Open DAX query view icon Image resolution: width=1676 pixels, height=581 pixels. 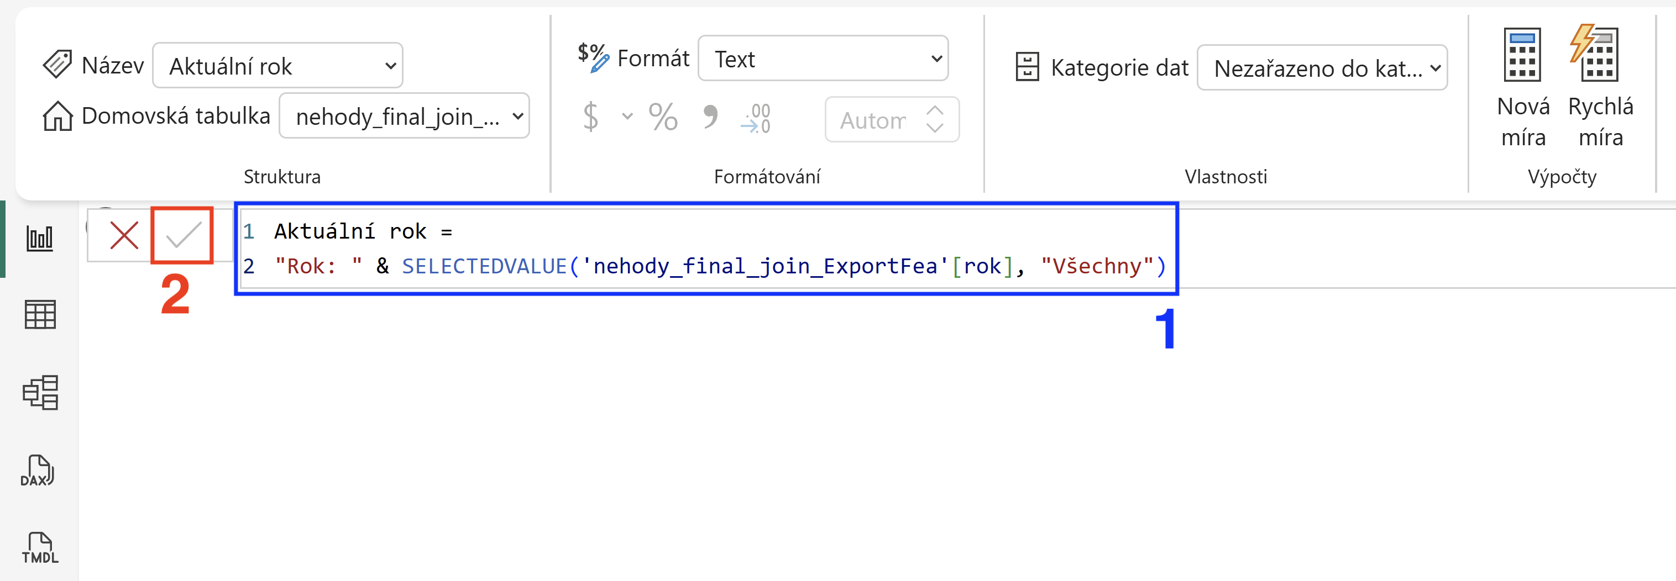click(x=38, y=471)
